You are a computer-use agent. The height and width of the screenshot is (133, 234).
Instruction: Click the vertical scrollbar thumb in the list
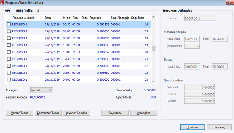(153, 49)
